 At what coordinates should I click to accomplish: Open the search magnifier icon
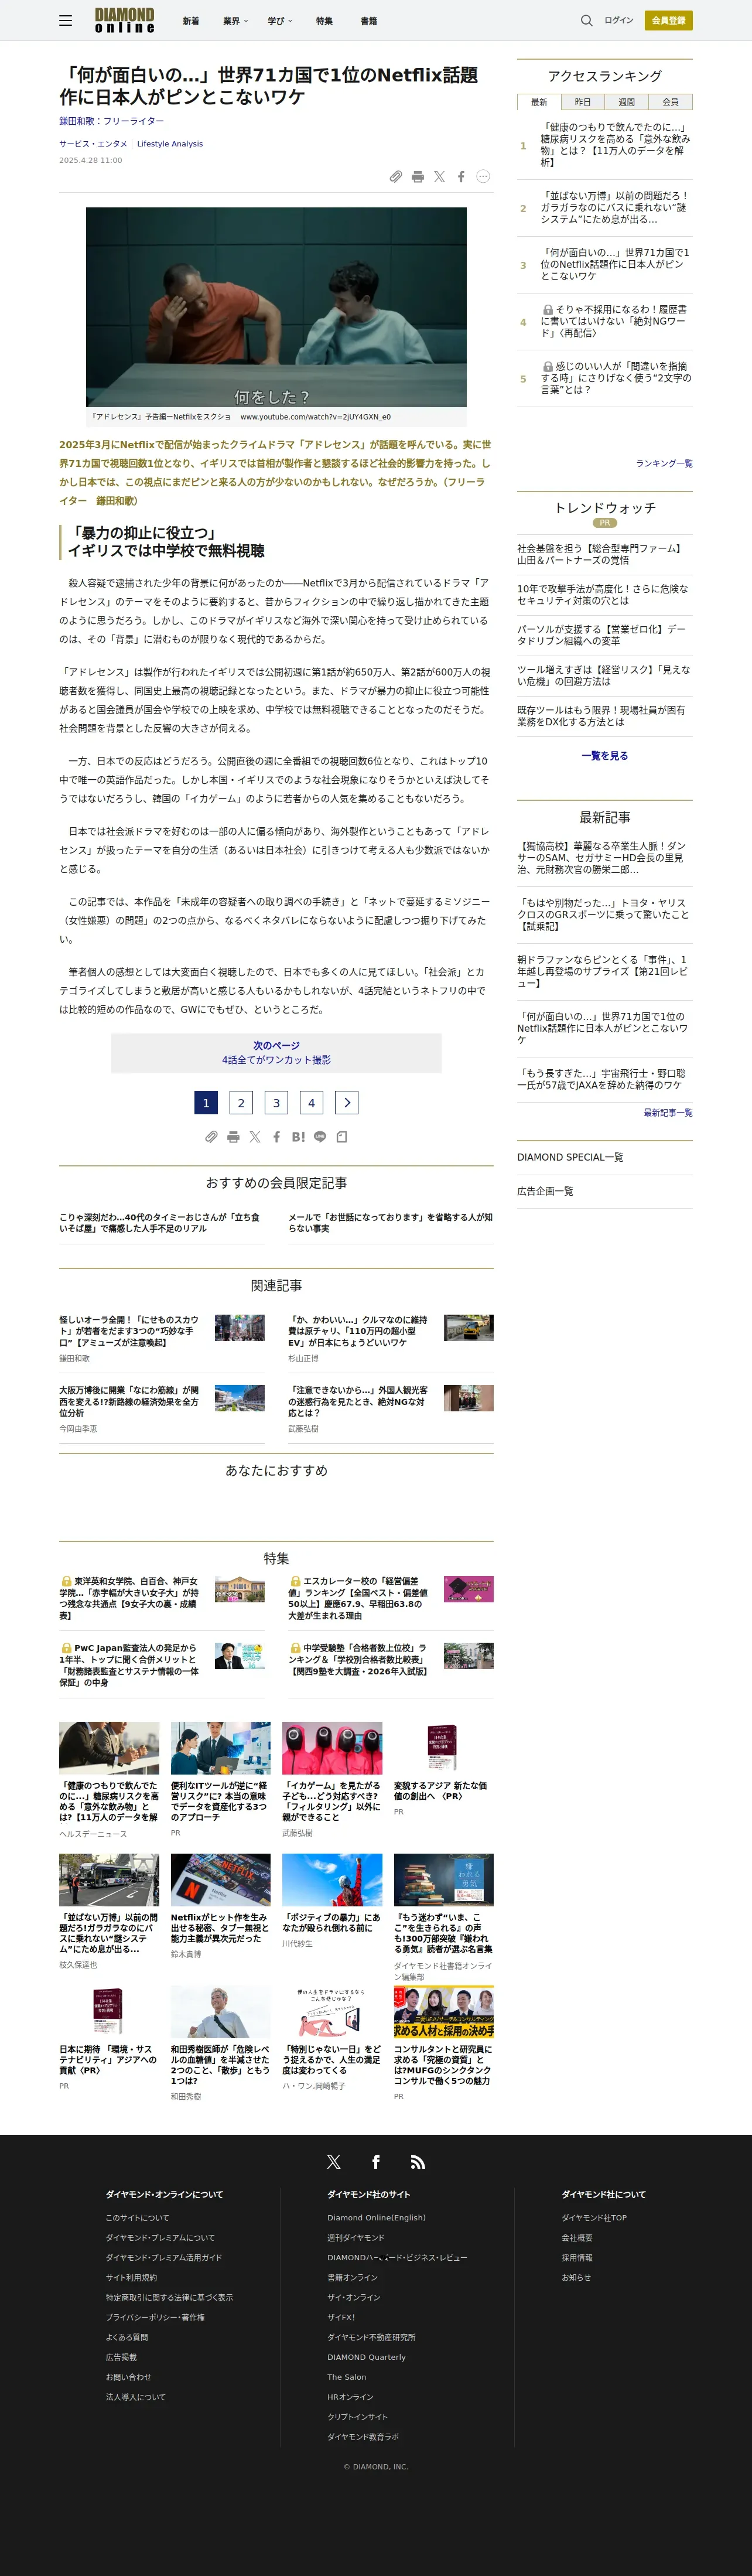coord(587,20)
